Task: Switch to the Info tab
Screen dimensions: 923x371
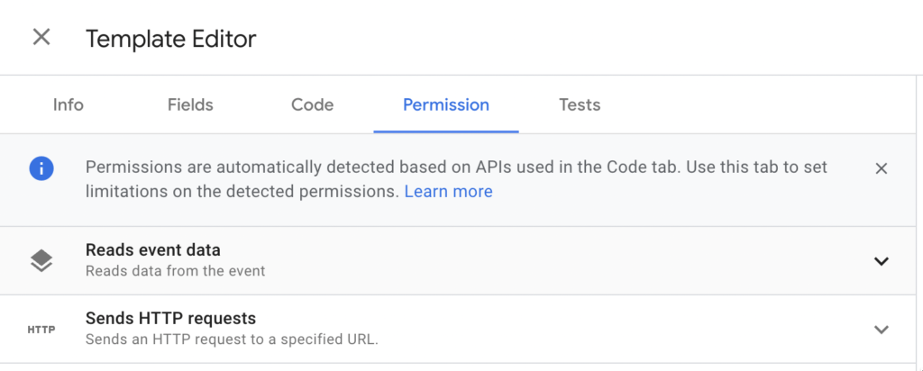Action: coord(69,104)
